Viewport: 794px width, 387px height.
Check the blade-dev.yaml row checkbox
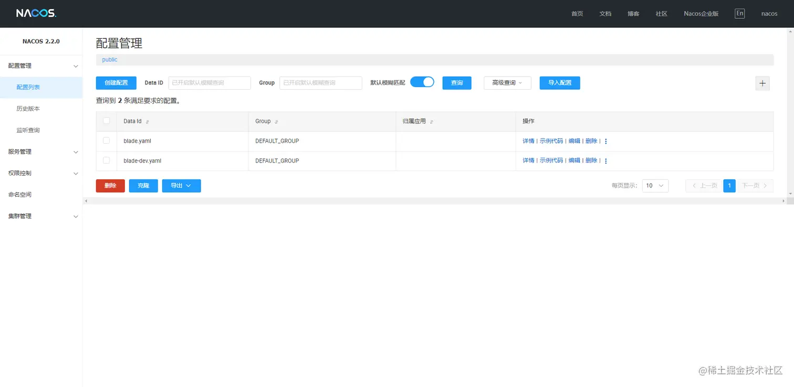(x=107, y=160)
